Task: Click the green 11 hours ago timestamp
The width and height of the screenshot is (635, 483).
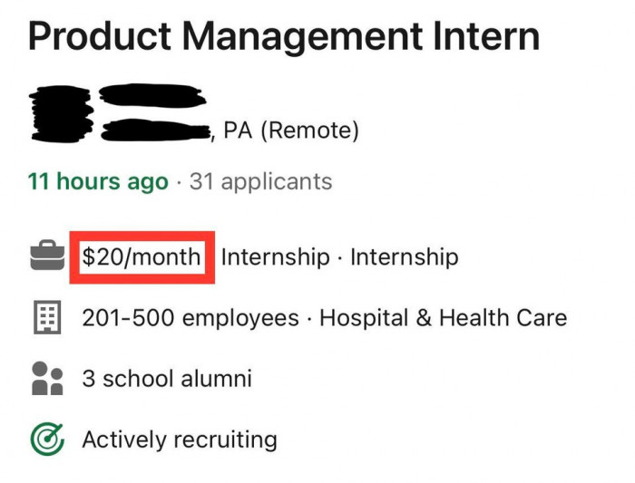Action: [x=98, y=181]
